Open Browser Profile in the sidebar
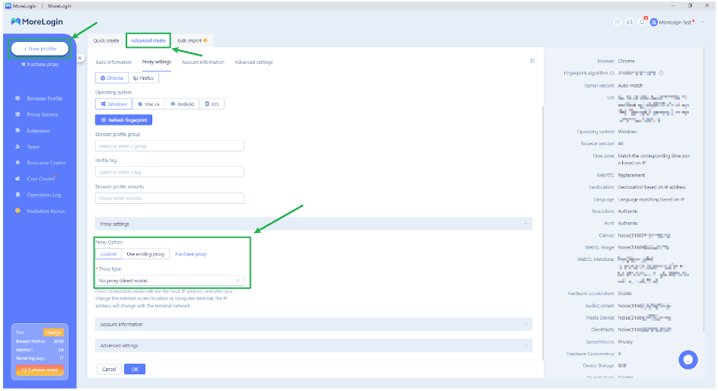 coord(44,98)
